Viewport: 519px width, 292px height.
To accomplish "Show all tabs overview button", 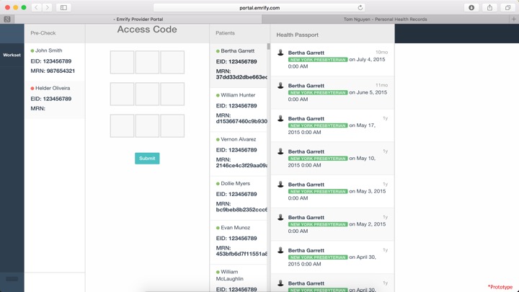I will tap(507, 7).
